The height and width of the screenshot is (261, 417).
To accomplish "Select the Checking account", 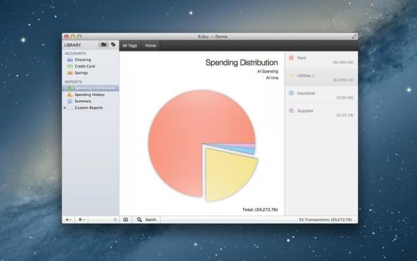I will 90,60.
